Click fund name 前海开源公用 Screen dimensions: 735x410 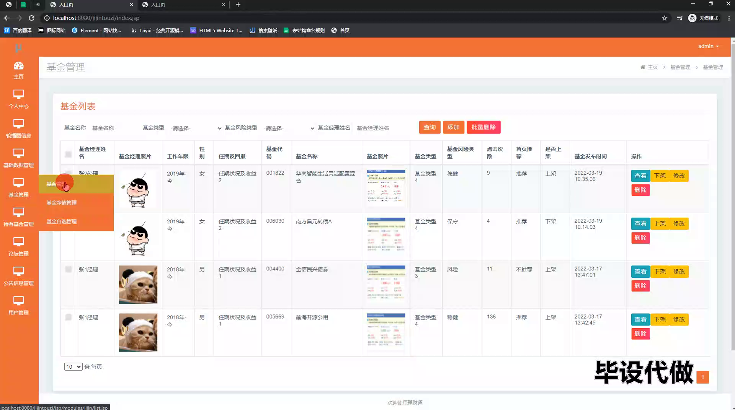[x=312, y=317]
